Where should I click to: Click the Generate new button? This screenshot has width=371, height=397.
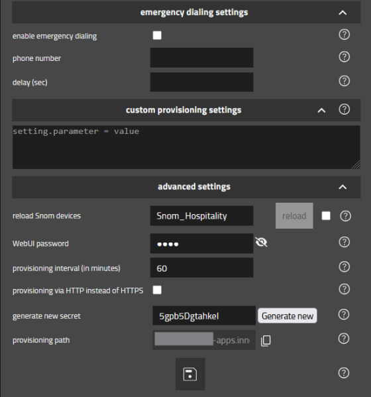[288, 315]
